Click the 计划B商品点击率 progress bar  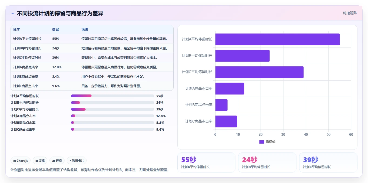click(x=113, y=123)
